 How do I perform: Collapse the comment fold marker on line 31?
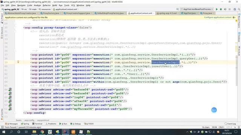coord(15,31)
